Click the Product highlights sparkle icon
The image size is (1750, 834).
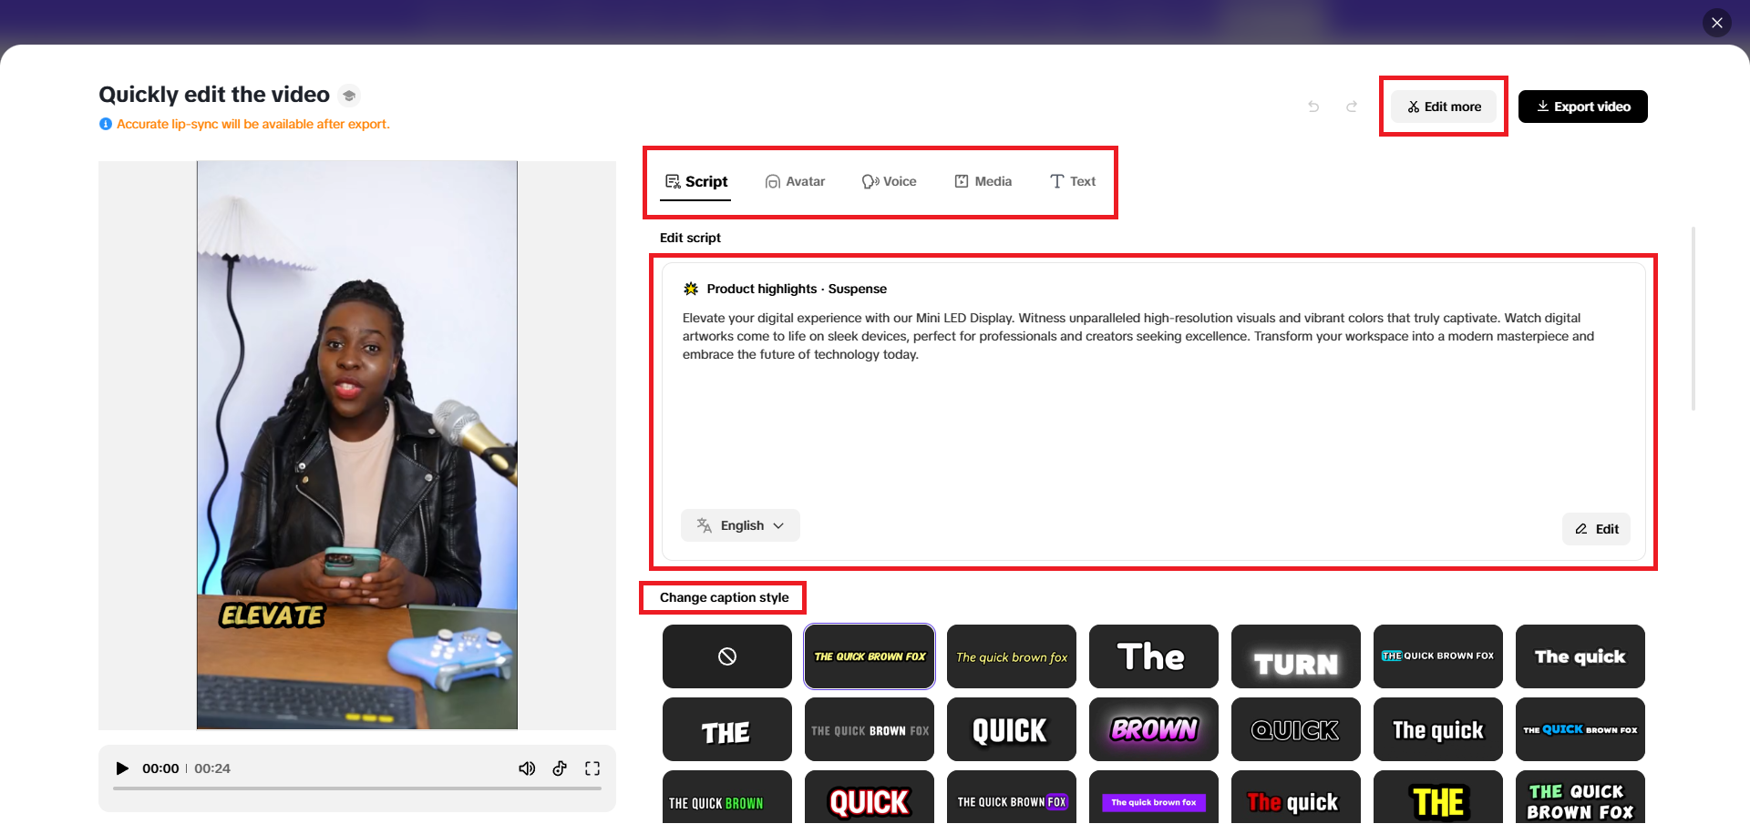click(691, 289)
